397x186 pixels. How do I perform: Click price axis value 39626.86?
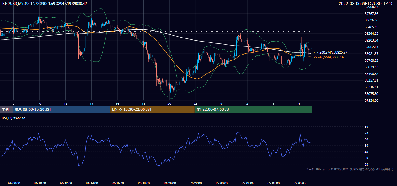pos(372,20)
